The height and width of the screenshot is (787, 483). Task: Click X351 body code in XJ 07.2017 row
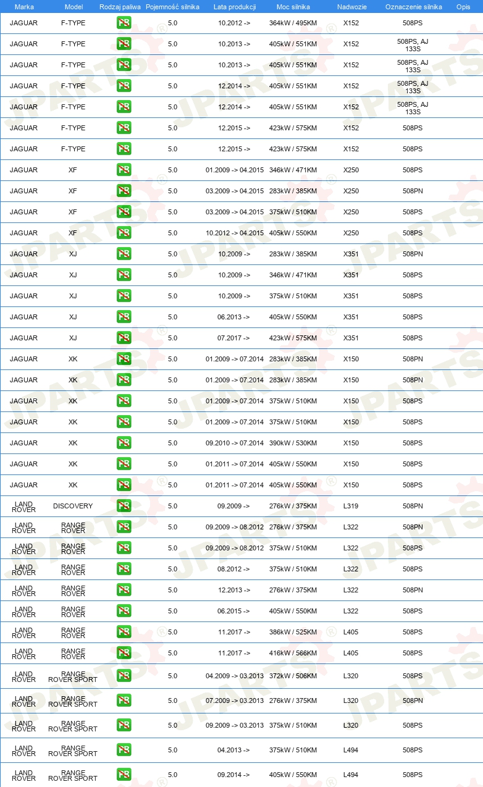tap(351, 338)
